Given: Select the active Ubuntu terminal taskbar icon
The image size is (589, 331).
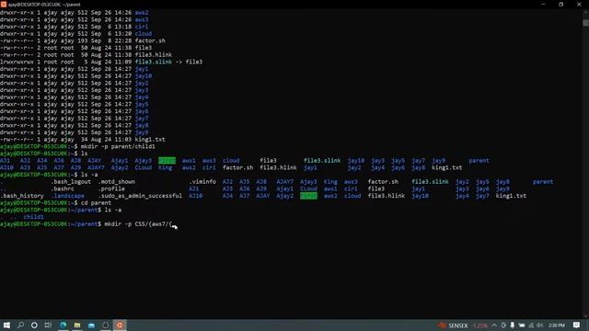Looking at the screenshot, I should point(120,325).
